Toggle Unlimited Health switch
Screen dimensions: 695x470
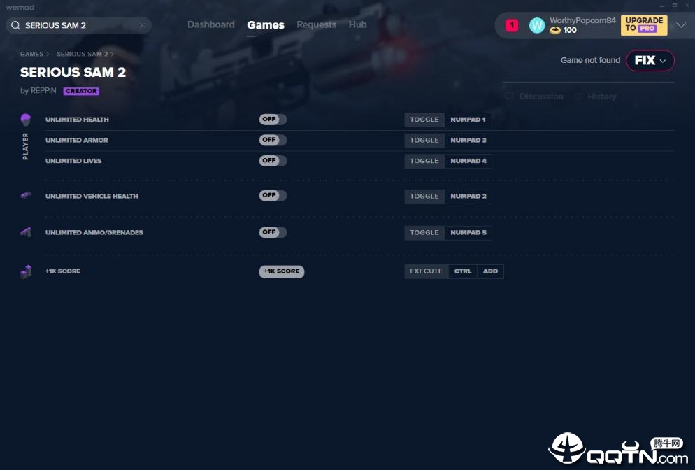pos(273,120)
